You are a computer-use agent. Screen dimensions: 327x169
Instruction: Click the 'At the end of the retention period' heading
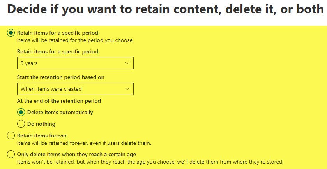tap(59, 101)
